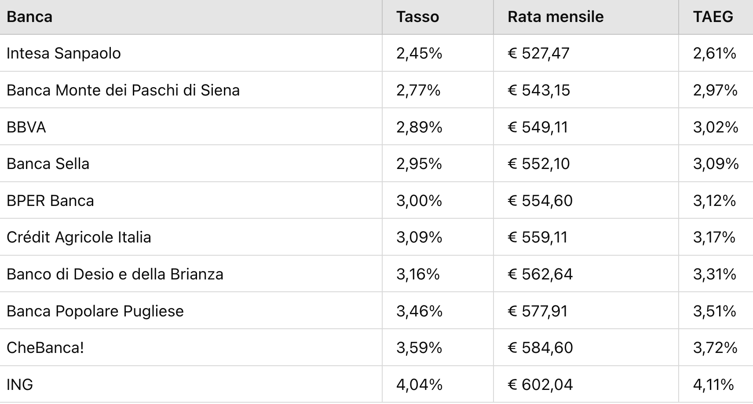The height and width of the screenshot is (404, 753).
Task: Select the € 527,47 monthly payment cell
Action: click(538, 53)
